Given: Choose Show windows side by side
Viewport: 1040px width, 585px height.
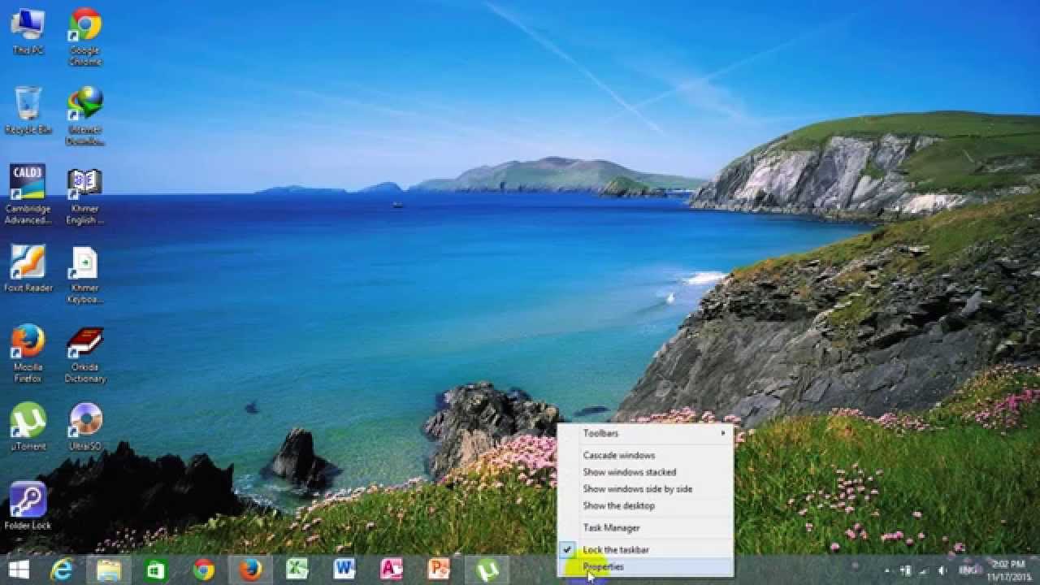Looking at the screenshot, I should coord(646,489).
